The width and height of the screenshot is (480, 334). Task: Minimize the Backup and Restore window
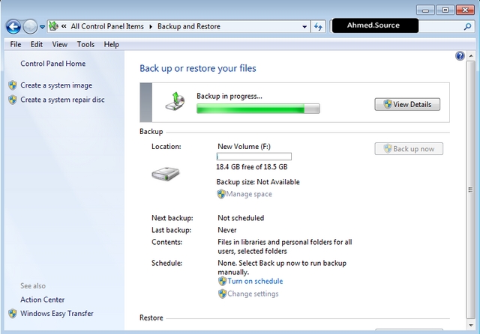pos(425,10)
